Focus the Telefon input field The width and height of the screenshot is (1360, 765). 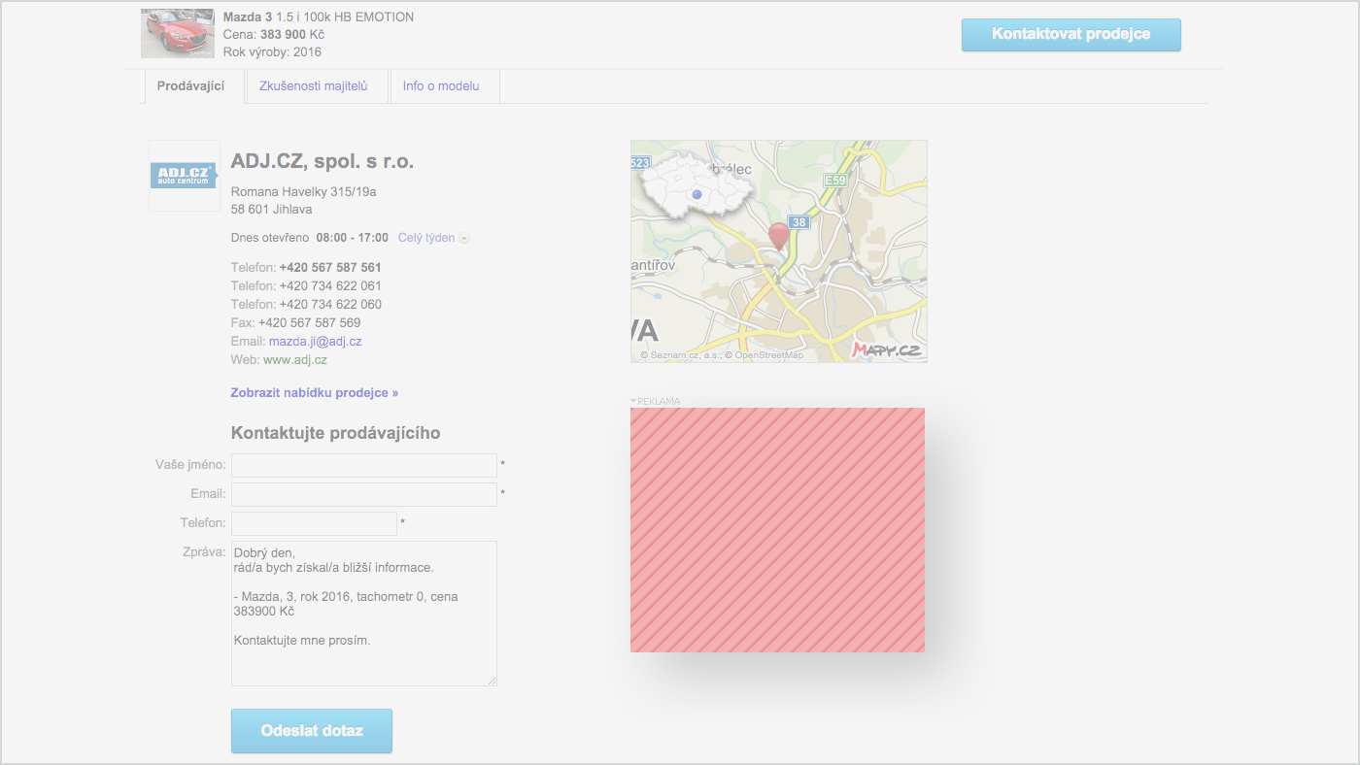click(314, 523)
